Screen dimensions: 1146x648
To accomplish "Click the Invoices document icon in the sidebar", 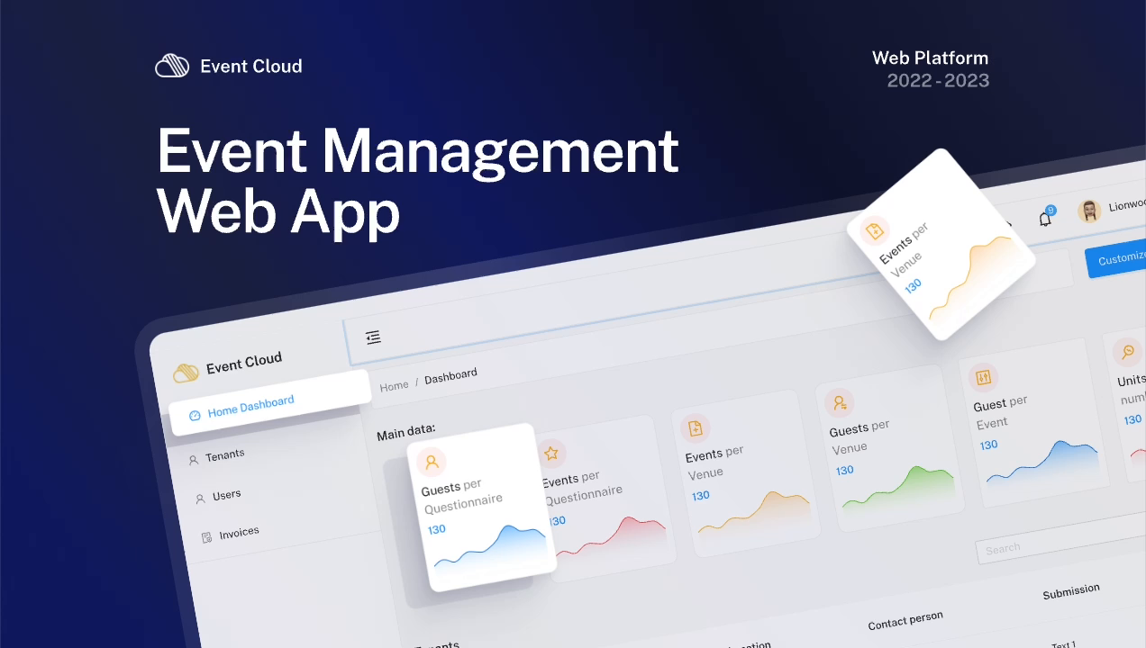I will (206, 537).
